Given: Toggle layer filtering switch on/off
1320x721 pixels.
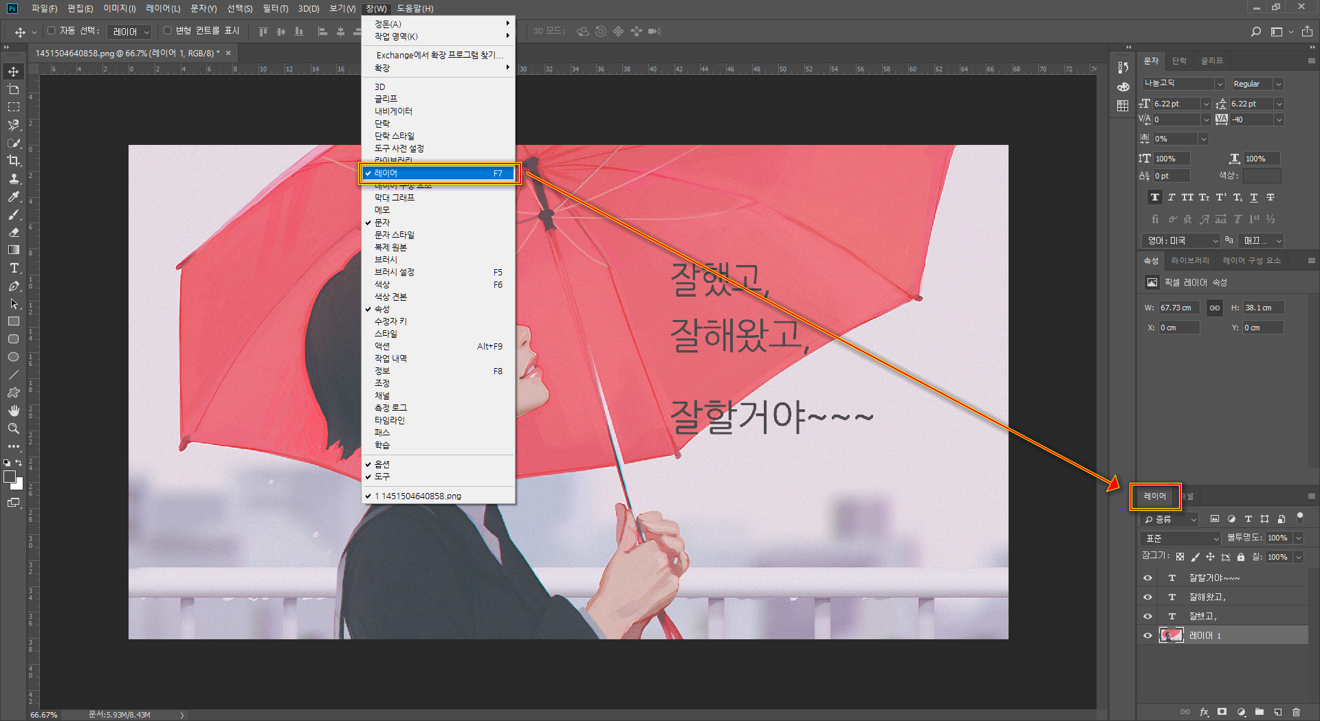Looking at the screenshot, I should tap(1299, 517).
